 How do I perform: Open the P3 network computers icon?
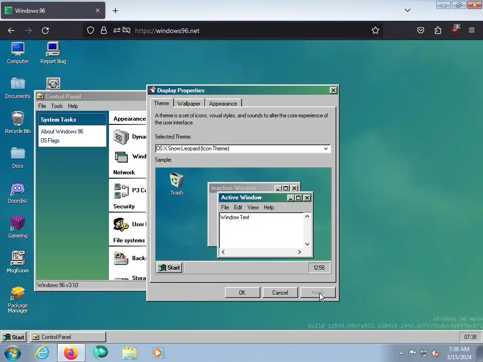coord(121,190)
